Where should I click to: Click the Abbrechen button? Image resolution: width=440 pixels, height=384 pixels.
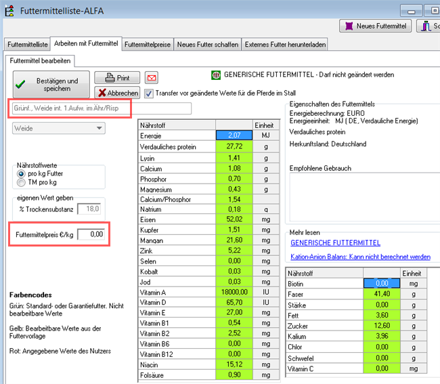[x=117, y=93]
